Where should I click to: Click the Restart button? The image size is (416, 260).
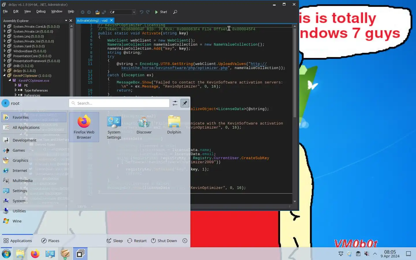[x=137, y=241]
